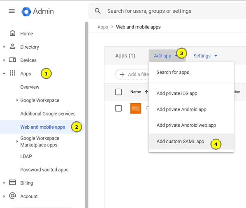246x208 pixels.
Task: Click the plus icon of Add a filter
Action: [122, 74]
